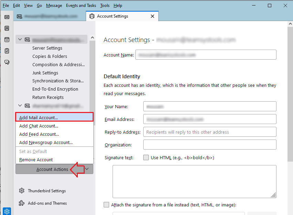Choose Add Newsgroup Account from the menu

tap(54, 142)
